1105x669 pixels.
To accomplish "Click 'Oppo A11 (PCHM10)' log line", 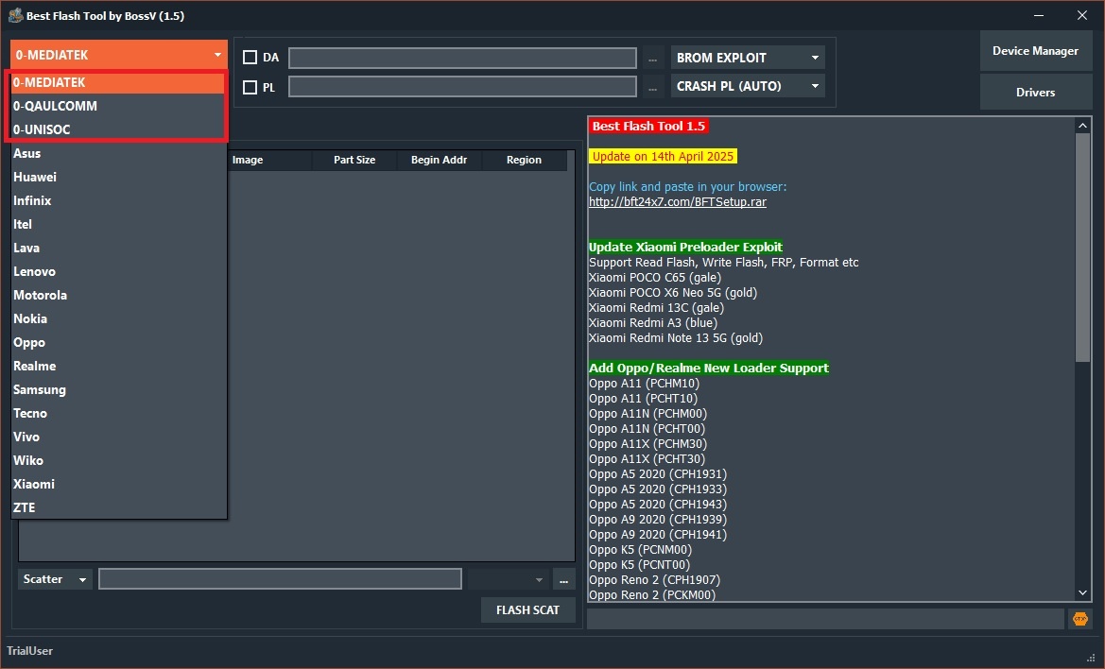I will click(x=644, y=383).
